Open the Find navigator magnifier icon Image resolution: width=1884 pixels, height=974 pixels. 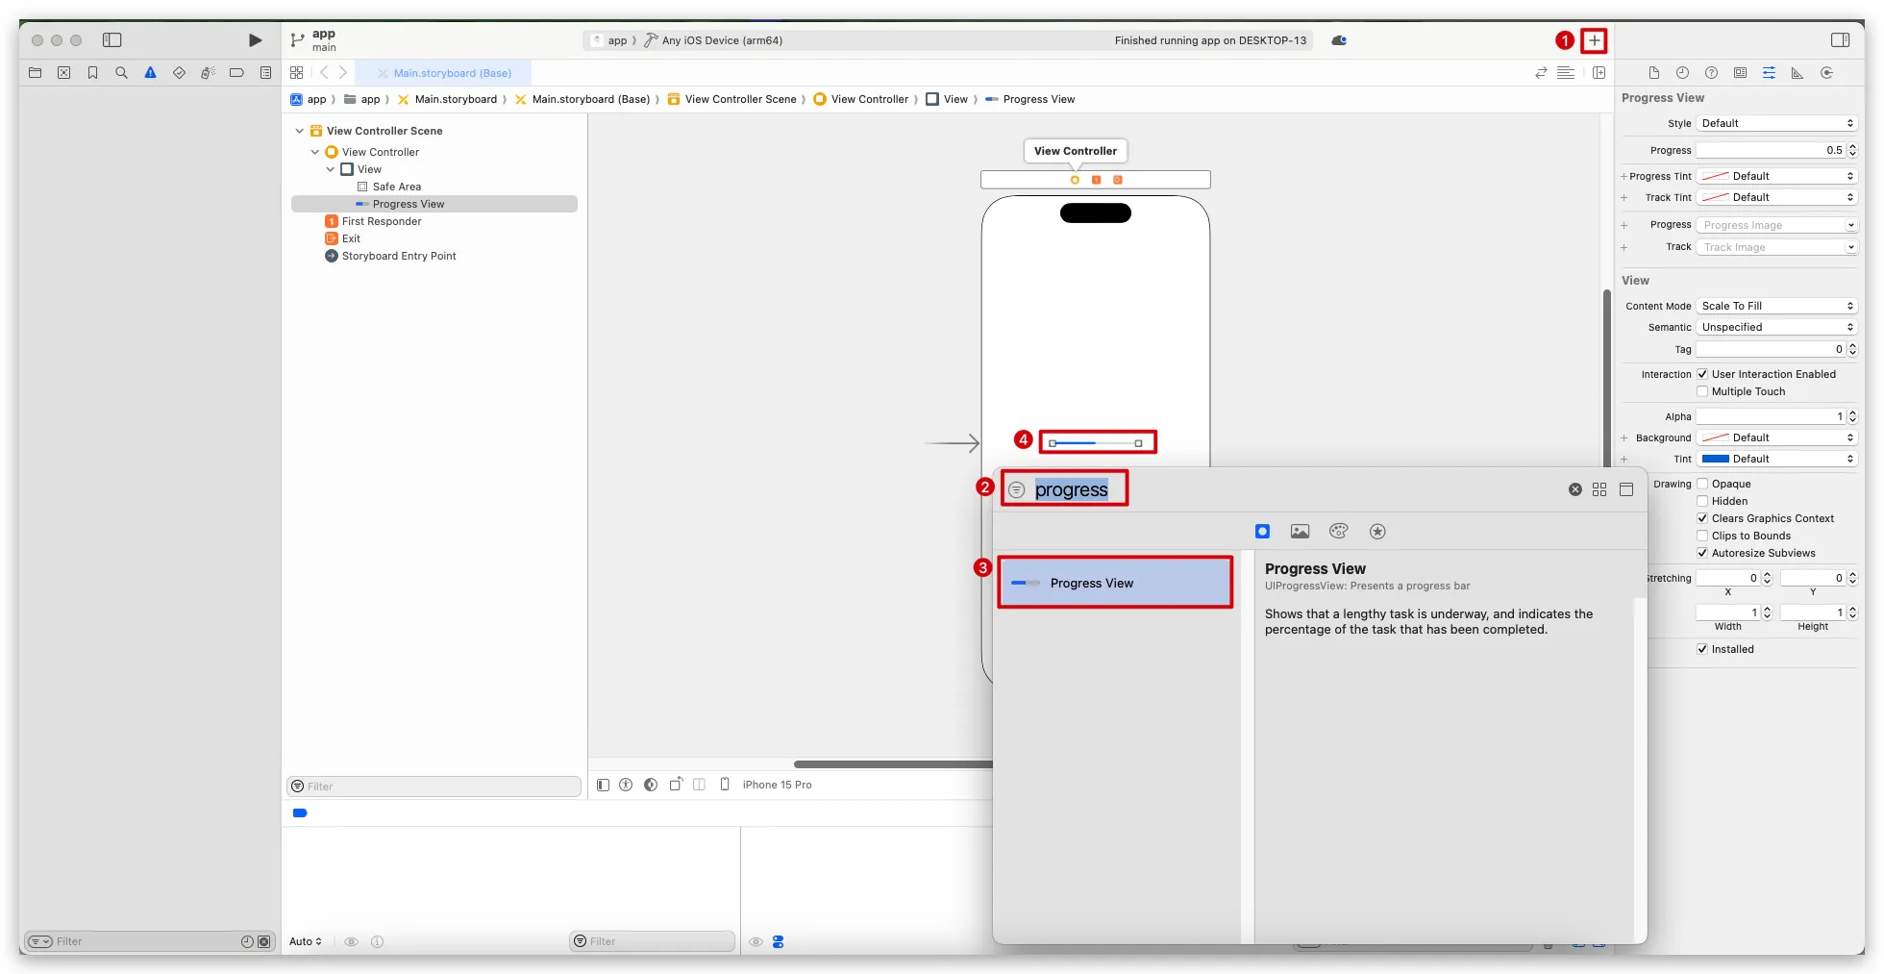click(x=121, y=73)
